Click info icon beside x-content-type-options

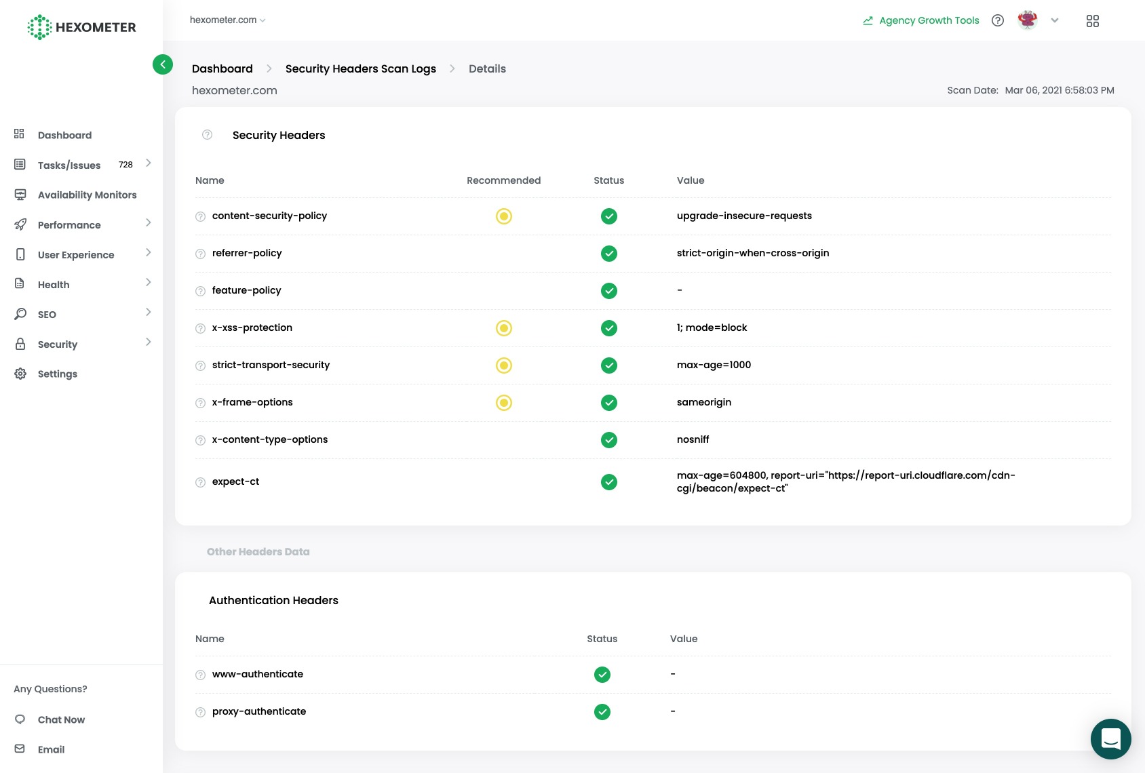201,441
